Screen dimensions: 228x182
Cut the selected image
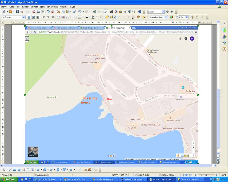click(59, 12)
